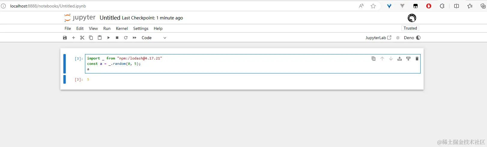Image resolution: width=487 pixels, height=147 pixels.
Task: Run the selected cell
Action: click(x=108, y=38)
